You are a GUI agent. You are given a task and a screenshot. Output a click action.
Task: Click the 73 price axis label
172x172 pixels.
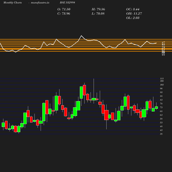pyautogui.click(x=161, y=107)
